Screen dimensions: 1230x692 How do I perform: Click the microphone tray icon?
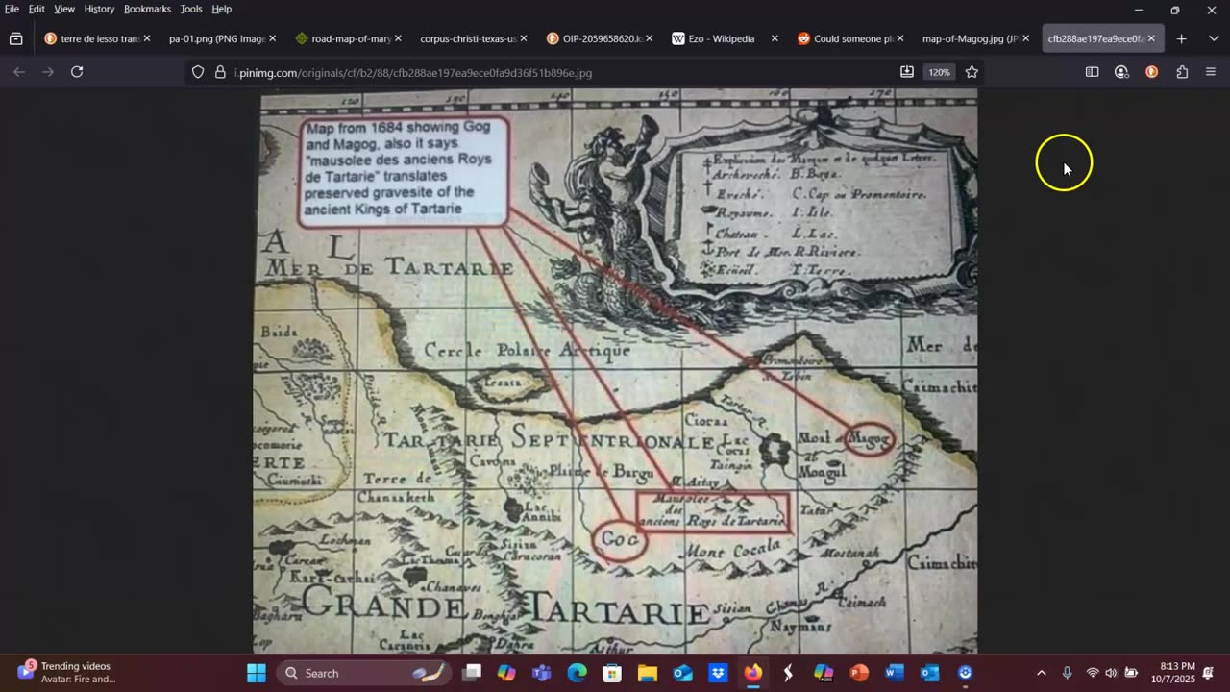point(1067,673)
